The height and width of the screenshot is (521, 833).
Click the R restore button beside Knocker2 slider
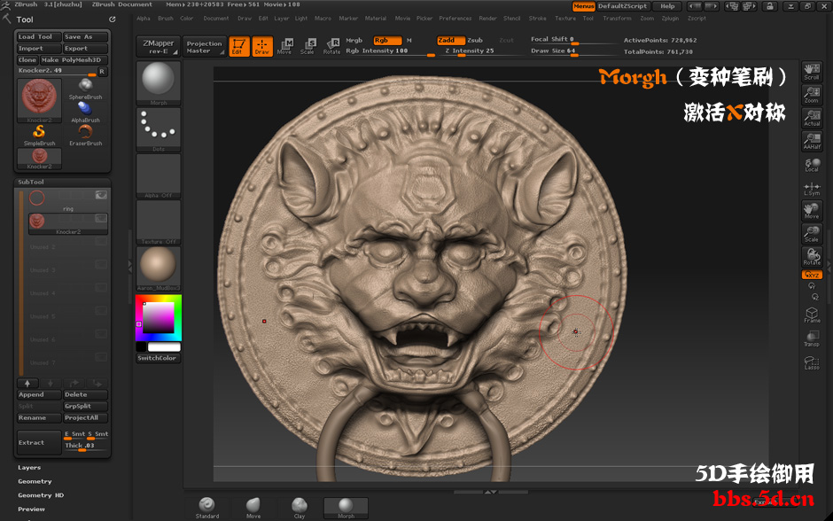tap(102, 71)
